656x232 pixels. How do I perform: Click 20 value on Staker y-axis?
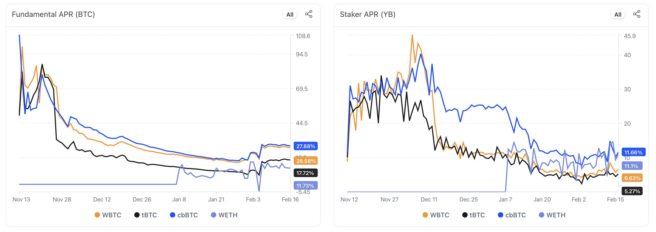pos(627,124)
